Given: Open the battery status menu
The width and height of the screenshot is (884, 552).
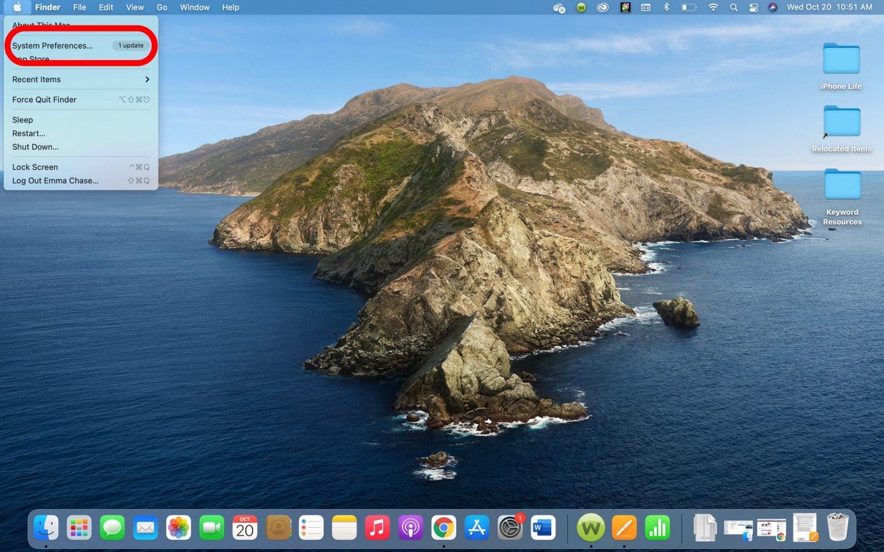Looking at the screenshot, I should (688, 7).
